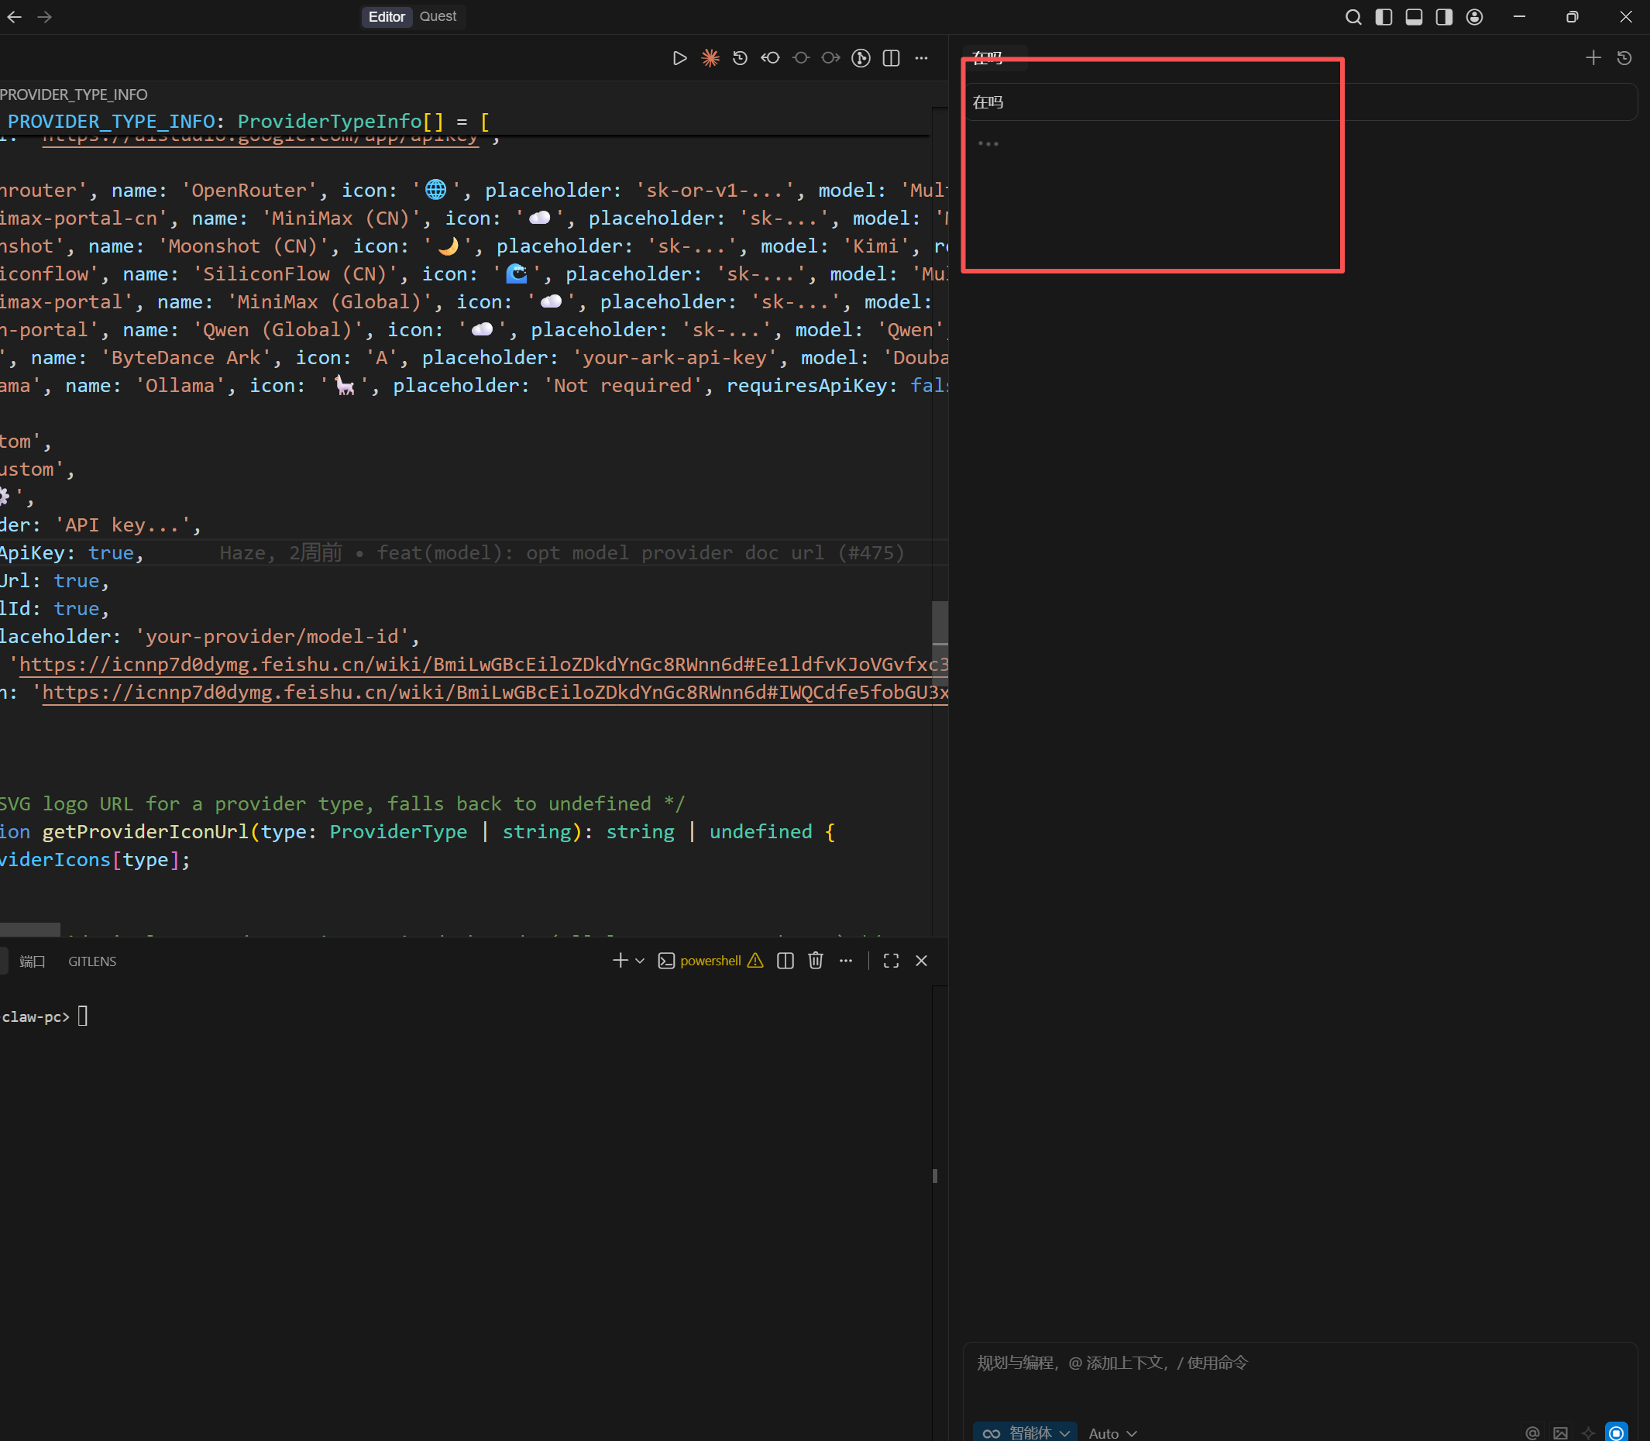
Task: Go to previous change arrow-circle icon
Action: [770, 58]
